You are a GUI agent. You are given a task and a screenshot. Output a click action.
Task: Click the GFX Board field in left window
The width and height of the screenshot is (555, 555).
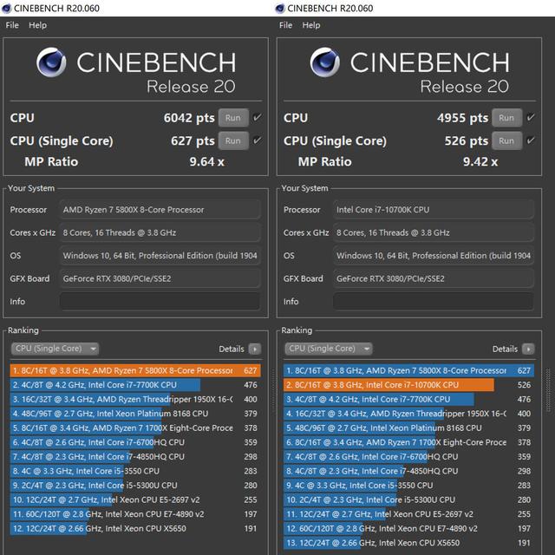(x=160, y=278)
